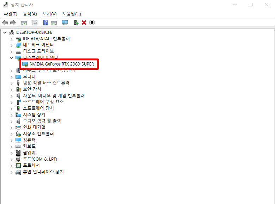
Task: Click the 소프트웨어 구성 요소 icon
Action: (x=19, y=102)
